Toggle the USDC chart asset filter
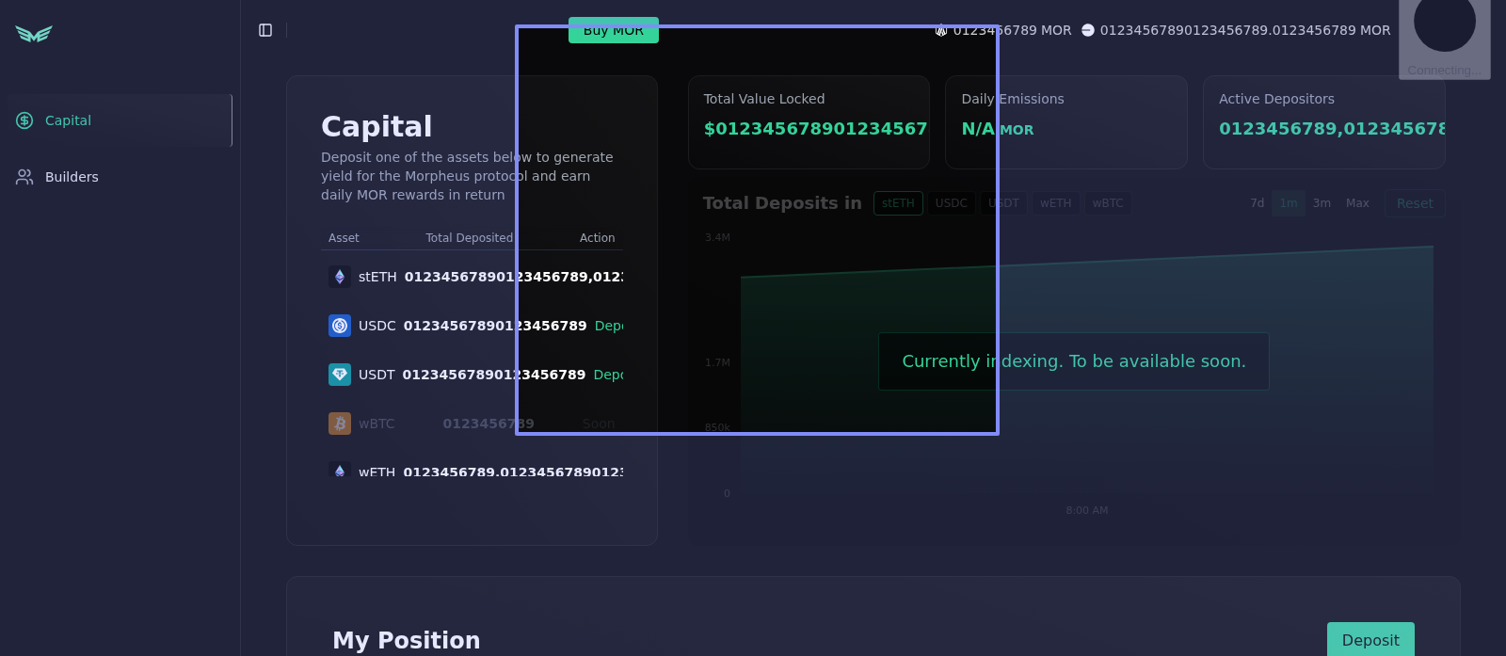 click(951, 203)
